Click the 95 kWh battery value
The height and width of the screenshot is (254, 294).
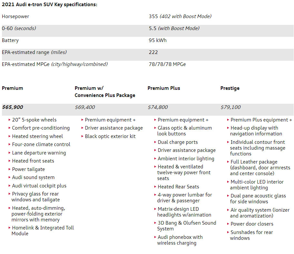pyautogui.click(x=158, y=40)
